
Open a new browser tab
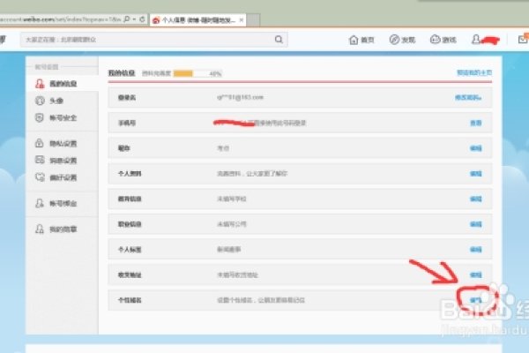253,20
